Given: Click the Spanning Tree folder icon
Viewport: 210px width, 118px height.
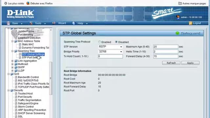Looking at the screenshot, I should [x=16, y=51].
